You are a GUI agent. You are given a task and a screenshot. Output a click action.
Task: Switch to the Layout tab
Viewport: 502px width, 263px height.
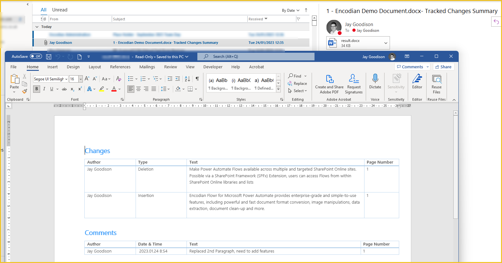click(95, 67)
